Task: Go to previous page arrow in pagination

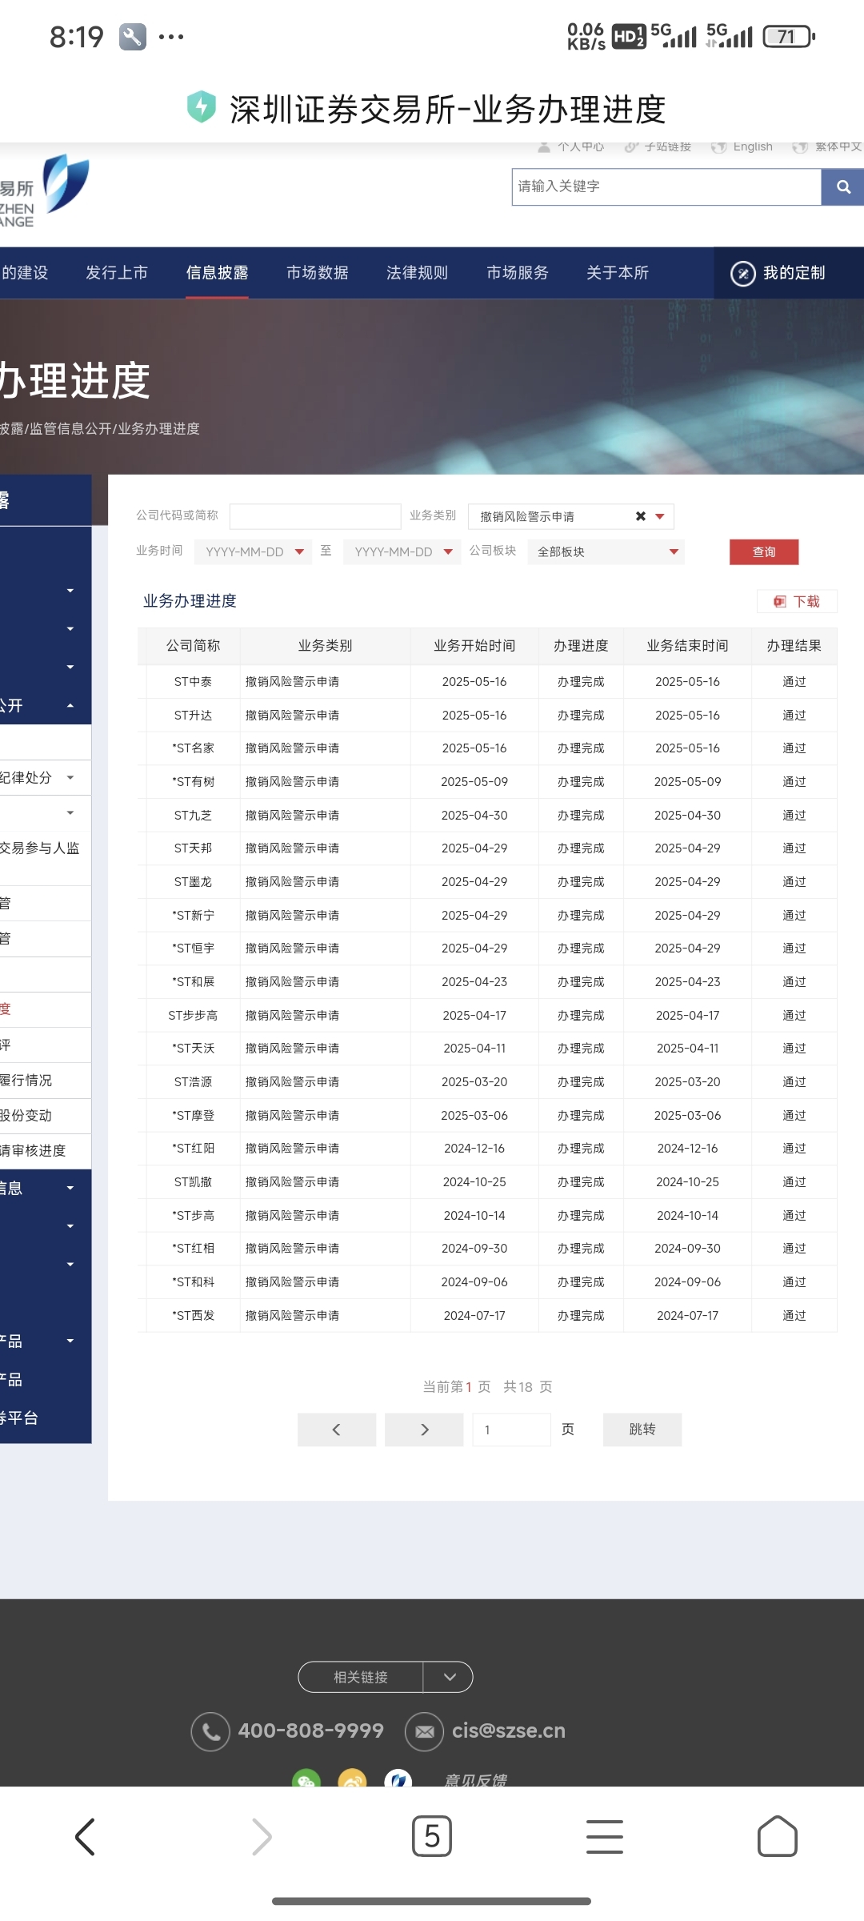Action: click(336, 1430)
